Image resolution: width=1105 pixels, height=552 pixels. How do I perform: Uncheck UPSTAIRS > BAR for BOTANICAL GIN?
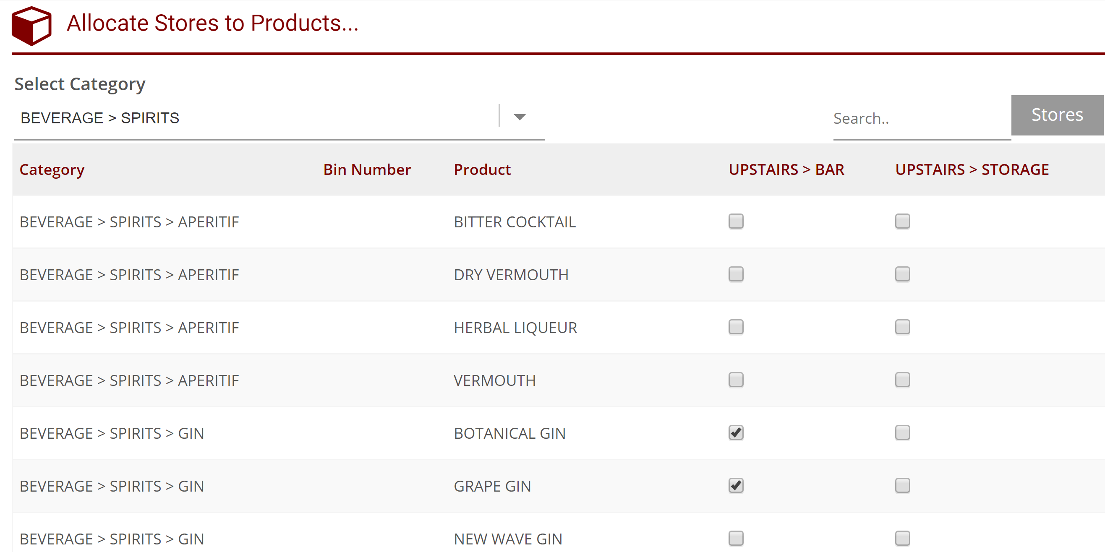(x=736, y=433)
